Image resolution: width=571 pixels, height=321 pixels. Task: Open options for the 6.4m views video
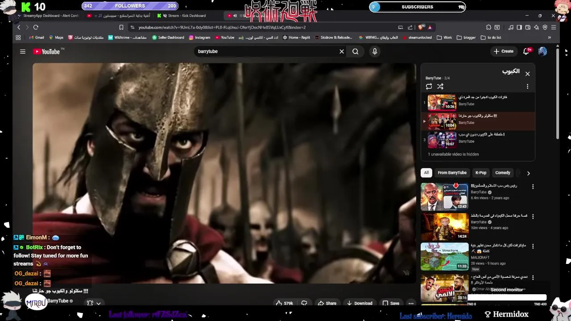tap(533, 187)
